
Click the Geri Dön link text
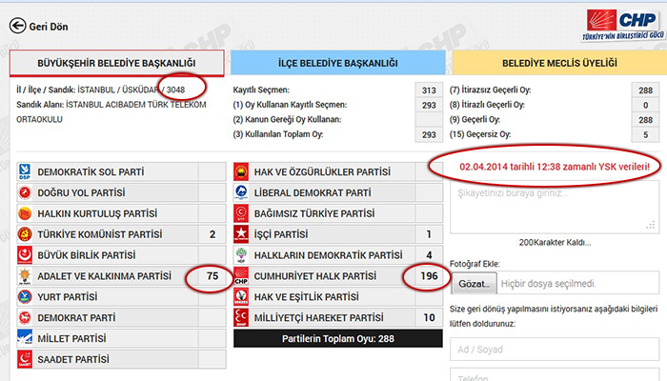pos(51,28)
